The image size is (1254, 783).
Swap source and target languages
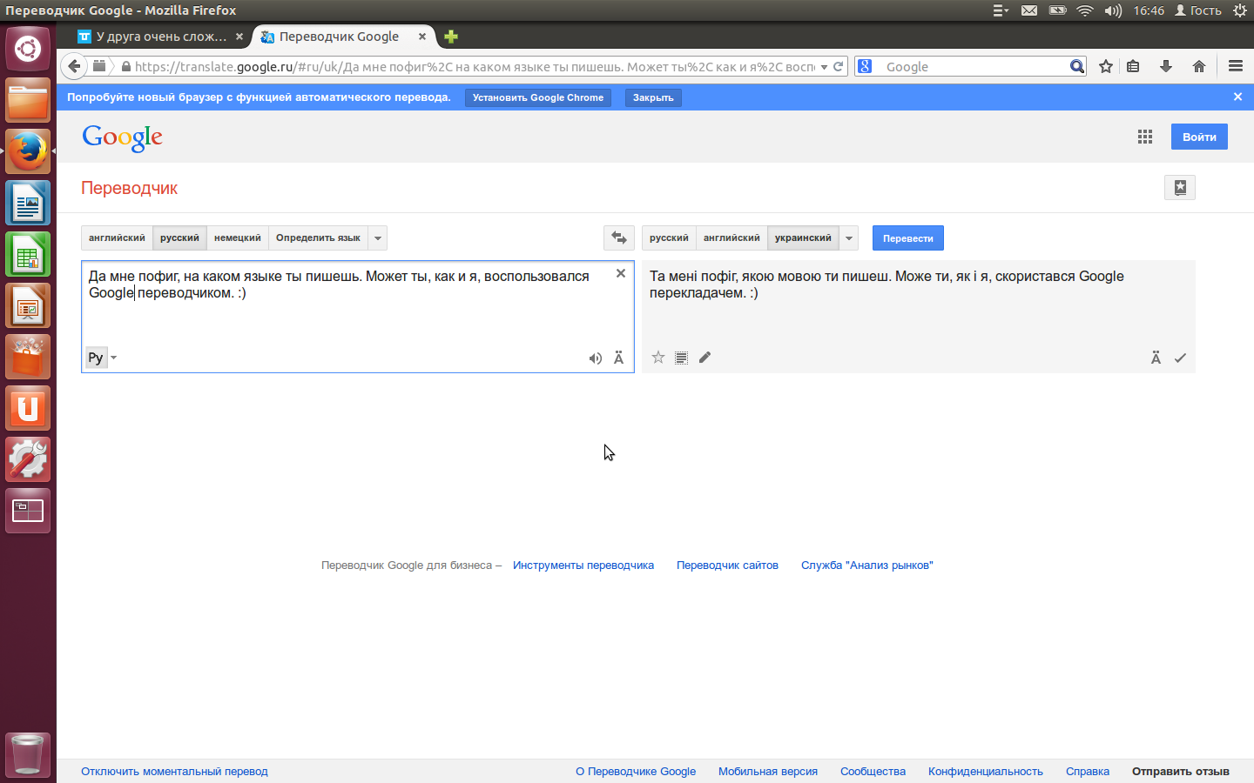click(618, 238)
